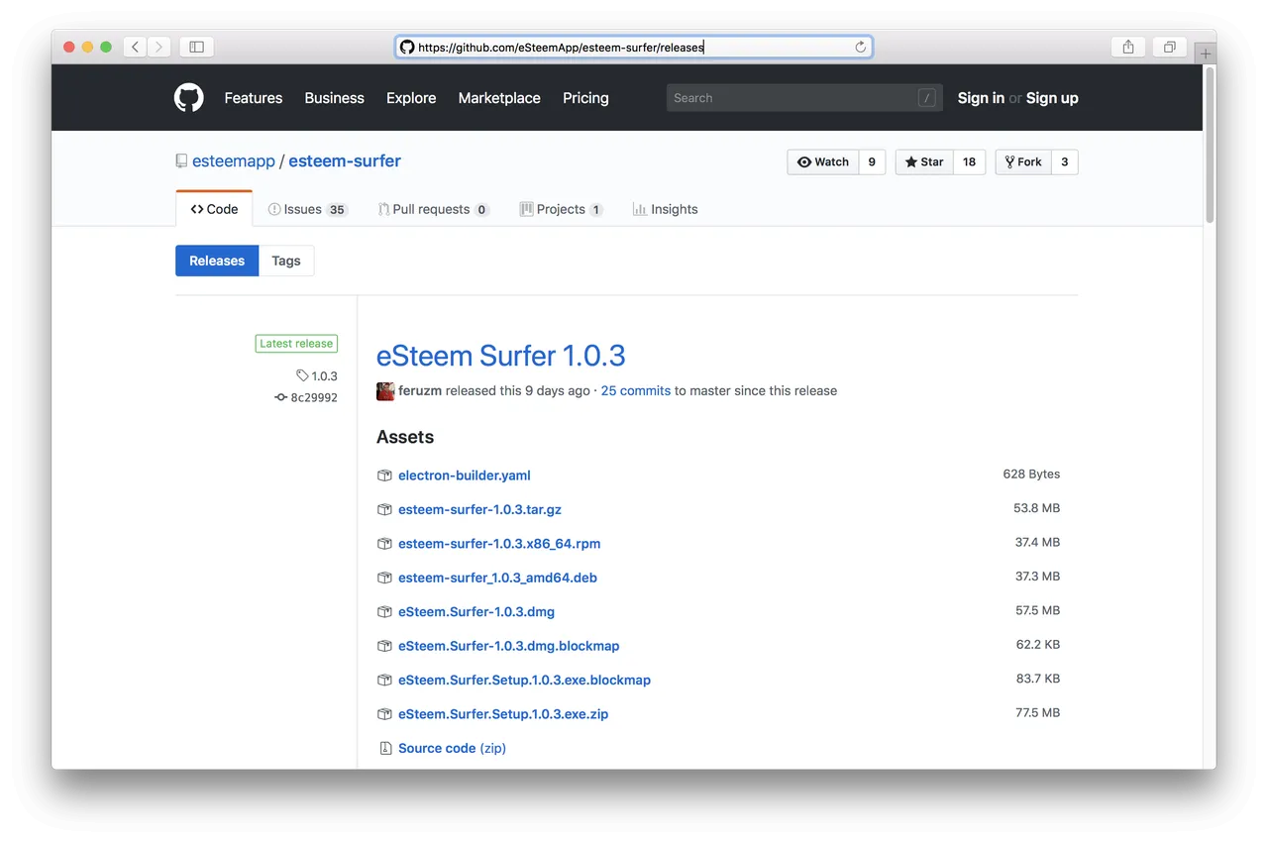
Task: Click the tag icon next to 1.0.3
Action: point(302,375)
